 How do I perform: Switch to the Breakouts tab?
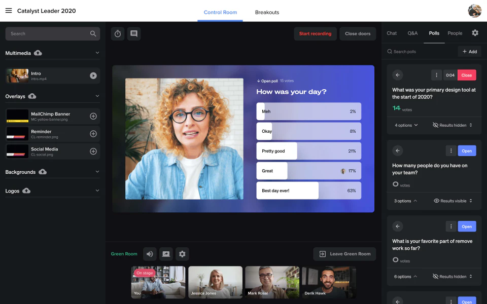(x=267, y=12)
